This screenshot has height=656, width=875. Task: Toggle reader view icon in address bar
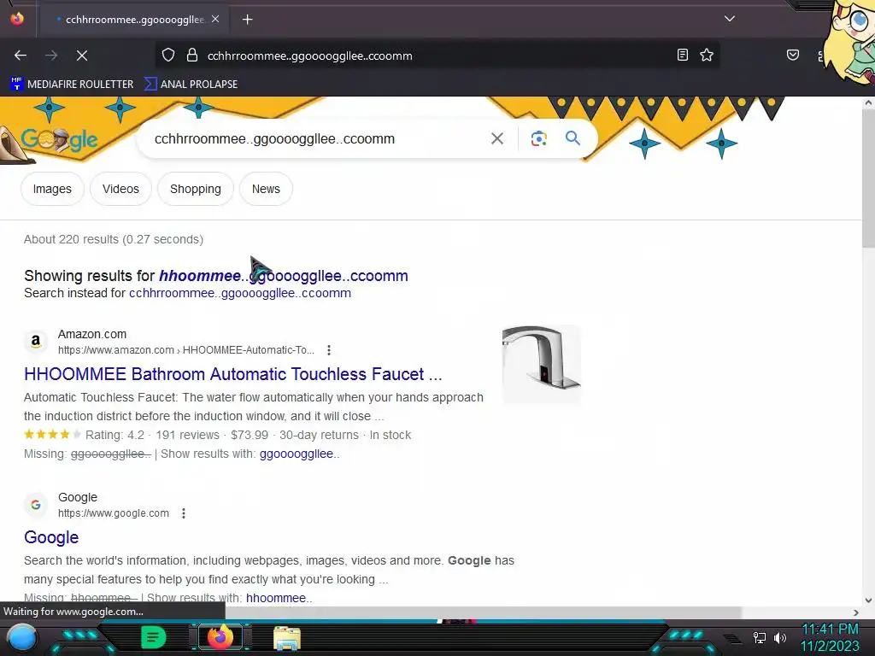coord(683,55)
